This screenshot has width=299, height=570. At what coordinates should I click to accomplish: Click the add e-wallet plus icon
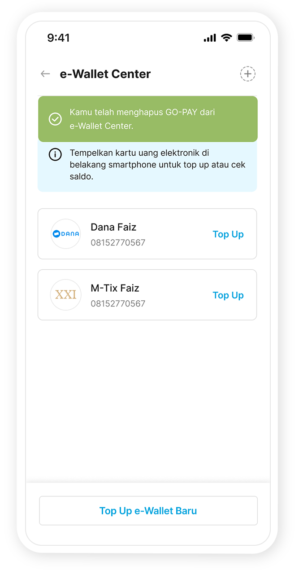247,74
